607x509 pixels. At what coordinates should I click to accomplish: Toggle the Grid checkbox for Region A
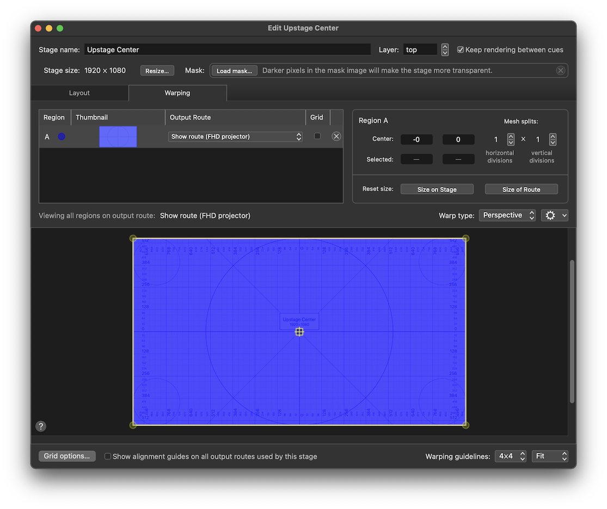(x=318, y=136)
